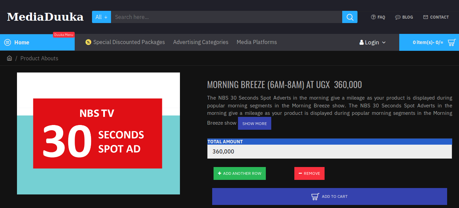Screen dimensions: 459x208
Task: Focus the Search here text box
Action: click(226, 17)
